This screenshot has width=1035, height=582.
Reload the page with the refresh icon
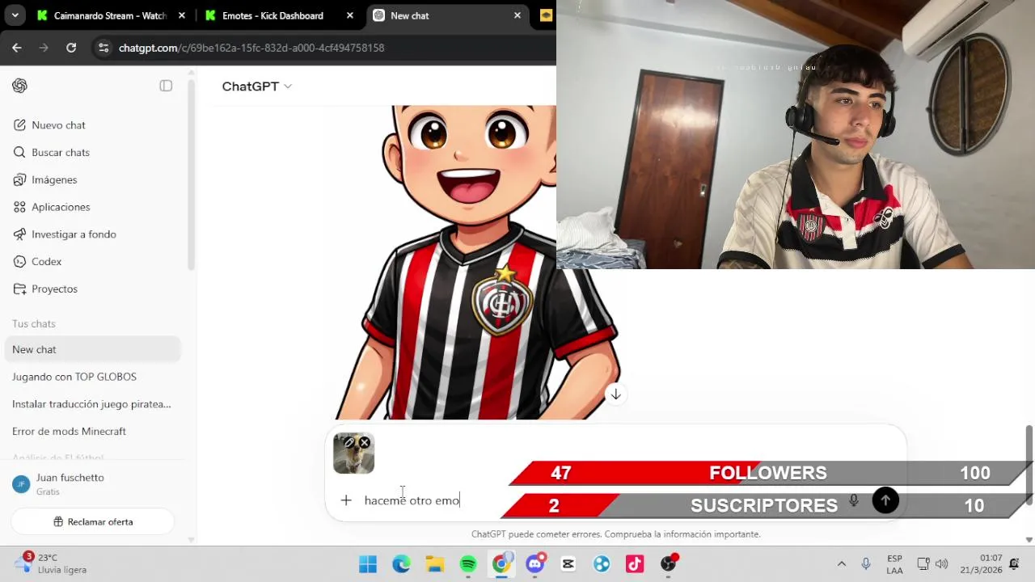pos(71,48)
